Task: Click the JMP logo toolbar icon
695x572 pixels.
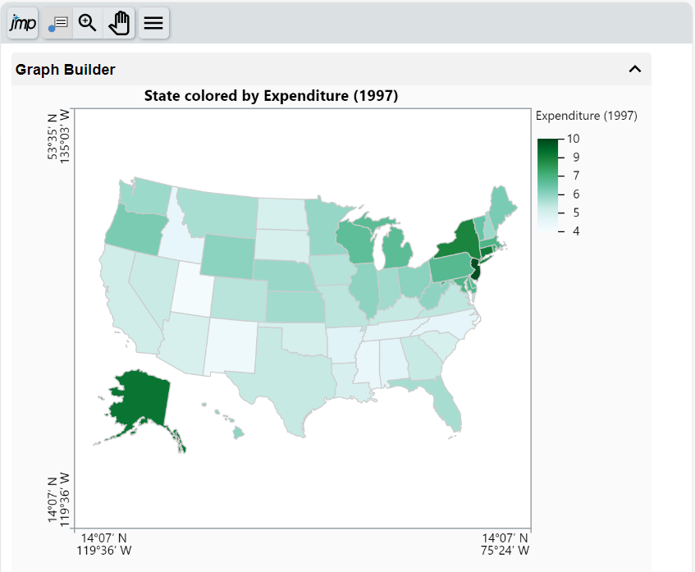Action: (x=21, y=23)
